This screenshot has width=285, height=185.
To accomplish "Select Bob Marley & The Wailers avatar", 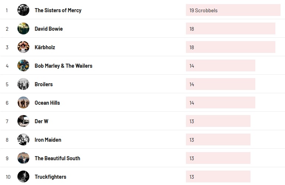I will [x=23, y=65].
